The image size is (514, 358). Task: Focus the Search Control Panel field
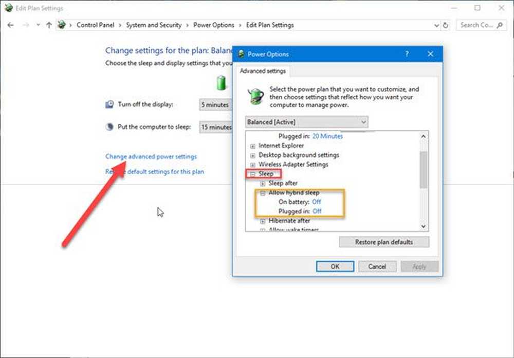pyautogui.click(x=481, y=25)
